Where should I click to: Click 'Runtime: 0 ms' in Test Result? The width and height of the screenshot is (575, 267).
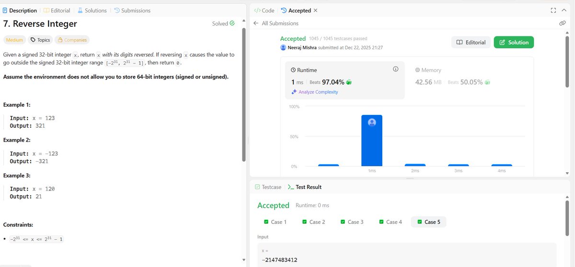(312, 205)
